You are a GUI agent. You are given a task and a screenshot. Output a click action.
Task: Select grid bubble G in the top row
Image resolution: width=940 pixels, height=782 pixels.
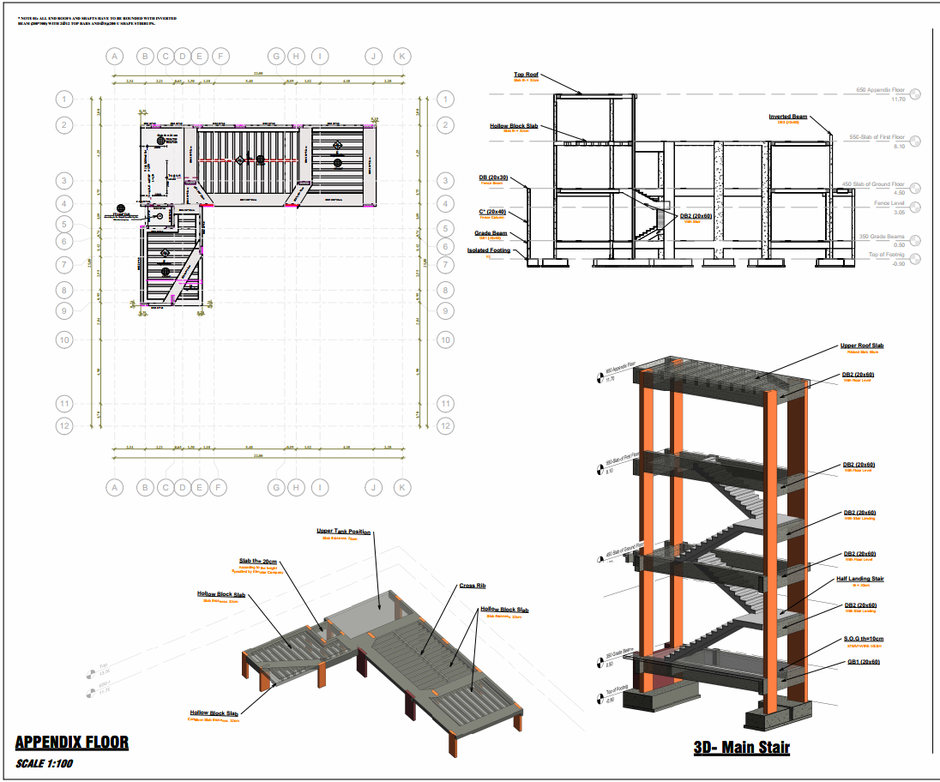tap(276, 57)
